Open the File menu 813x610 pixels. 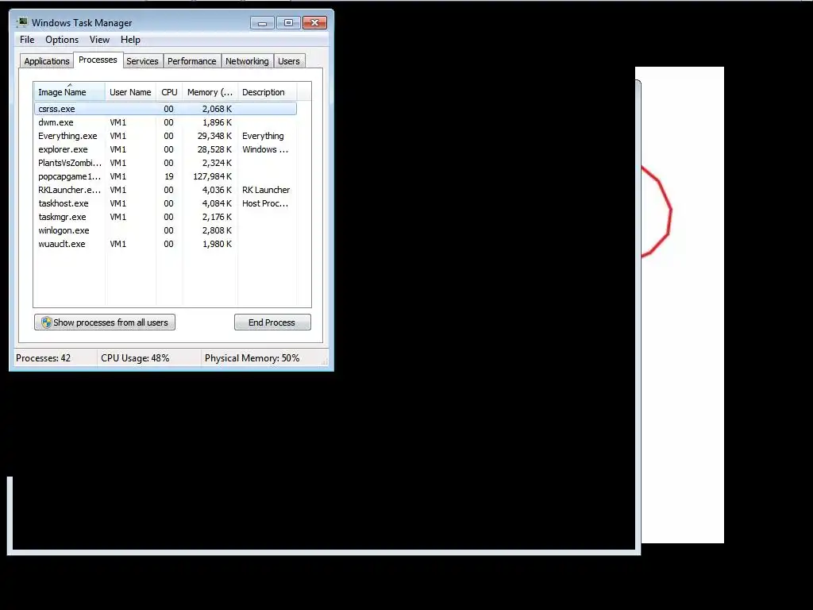[x=27, y=40]
